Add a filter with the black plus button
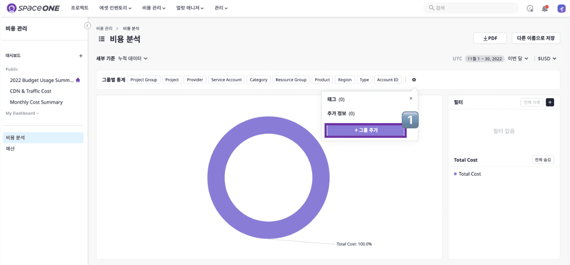 [x=550, y=102]
